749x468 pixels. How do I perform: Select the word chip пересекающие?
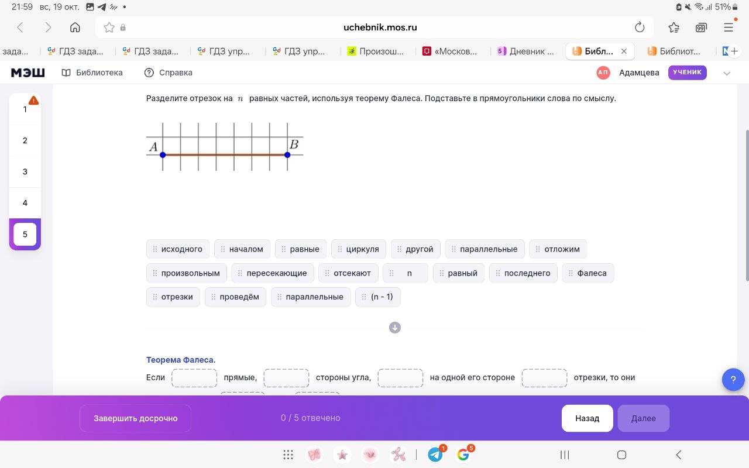tap(273, 273)
